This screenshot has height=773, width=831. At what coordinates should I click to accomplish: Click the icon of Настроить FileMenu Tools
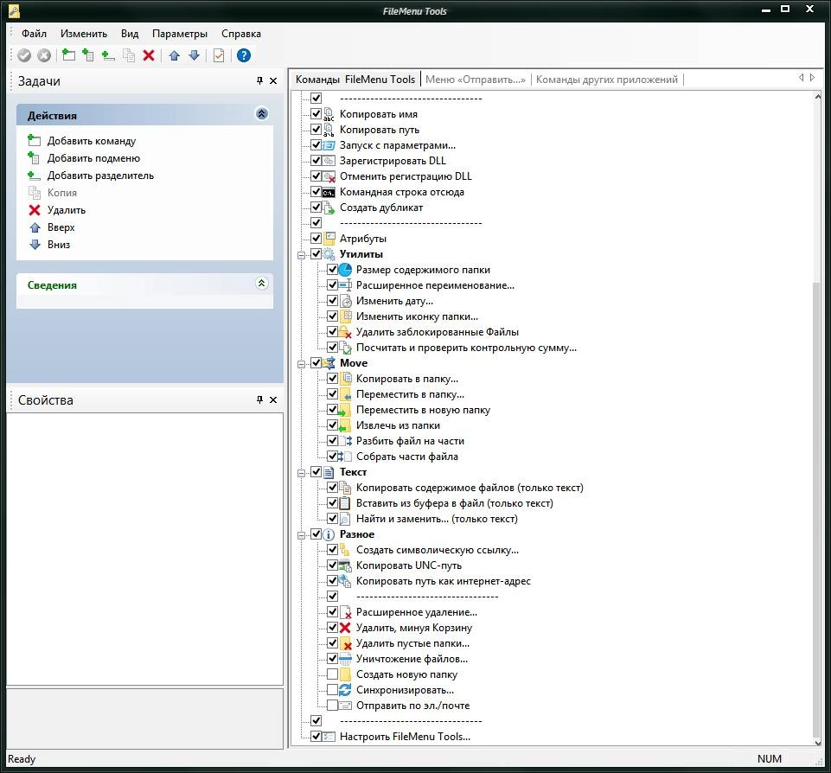click(329, 737)
